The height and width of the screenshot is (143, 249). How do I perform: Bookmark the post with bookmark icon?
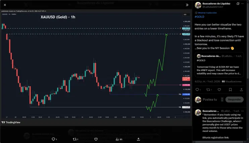tap(230, 90)
